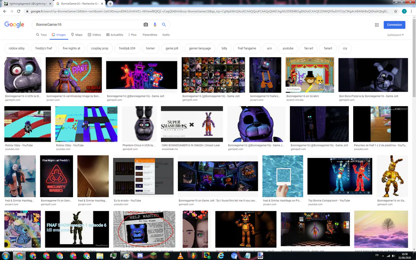Filter by cosplay prop chip
Image resolution: width=416 pixels, height=260 pixels.
(99, 48)
